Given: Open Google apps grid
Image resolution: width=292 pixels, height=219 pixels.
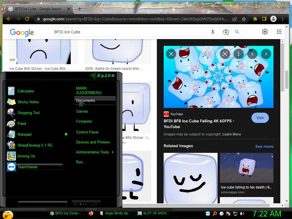Looking at the screenshot, I should click(x=279, y=32).
